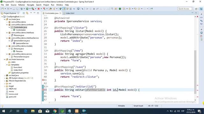Click Next Annotation arrow icon
This screenshot has width=204, height=114.
click(124, 9)
